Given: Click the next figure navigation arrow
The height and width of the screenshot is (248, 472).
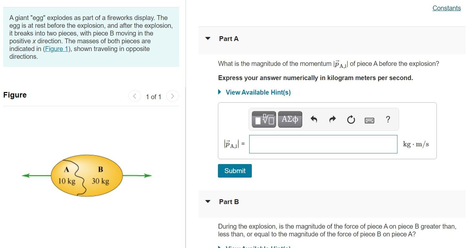Looking at the screenshot, I should 173,96.
